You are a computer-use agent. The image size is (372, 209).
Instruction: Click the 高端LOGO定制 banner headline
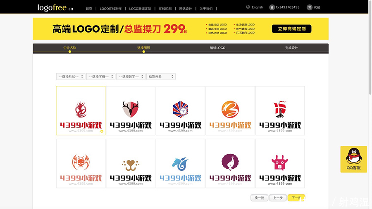[x=119, y=29]
